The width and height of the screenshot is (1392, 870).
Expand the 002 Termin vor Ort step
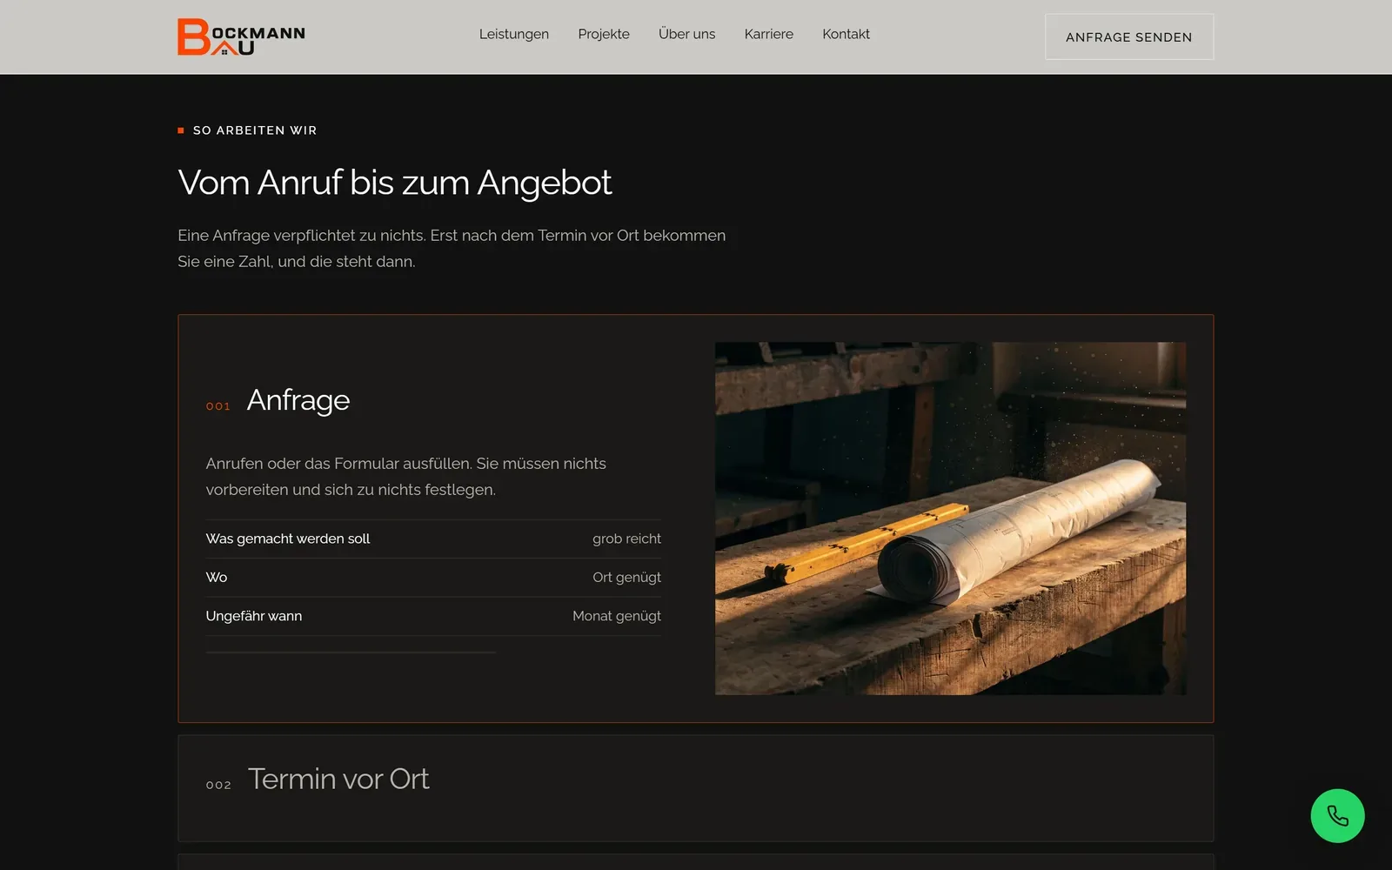point(695,787)
